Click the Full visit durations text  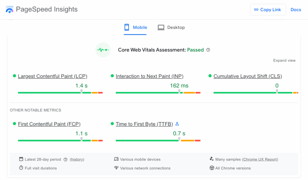[x=41, y=168]
